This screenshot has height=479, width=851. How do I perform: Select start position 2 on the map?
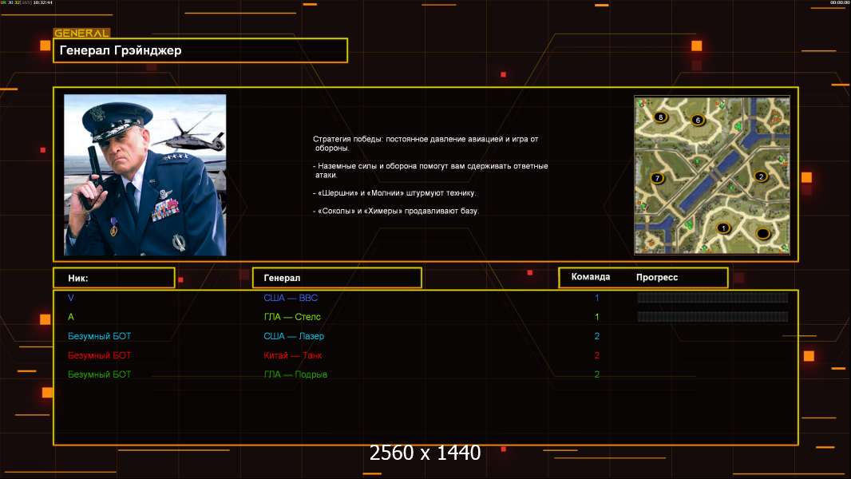coord(760,176)
